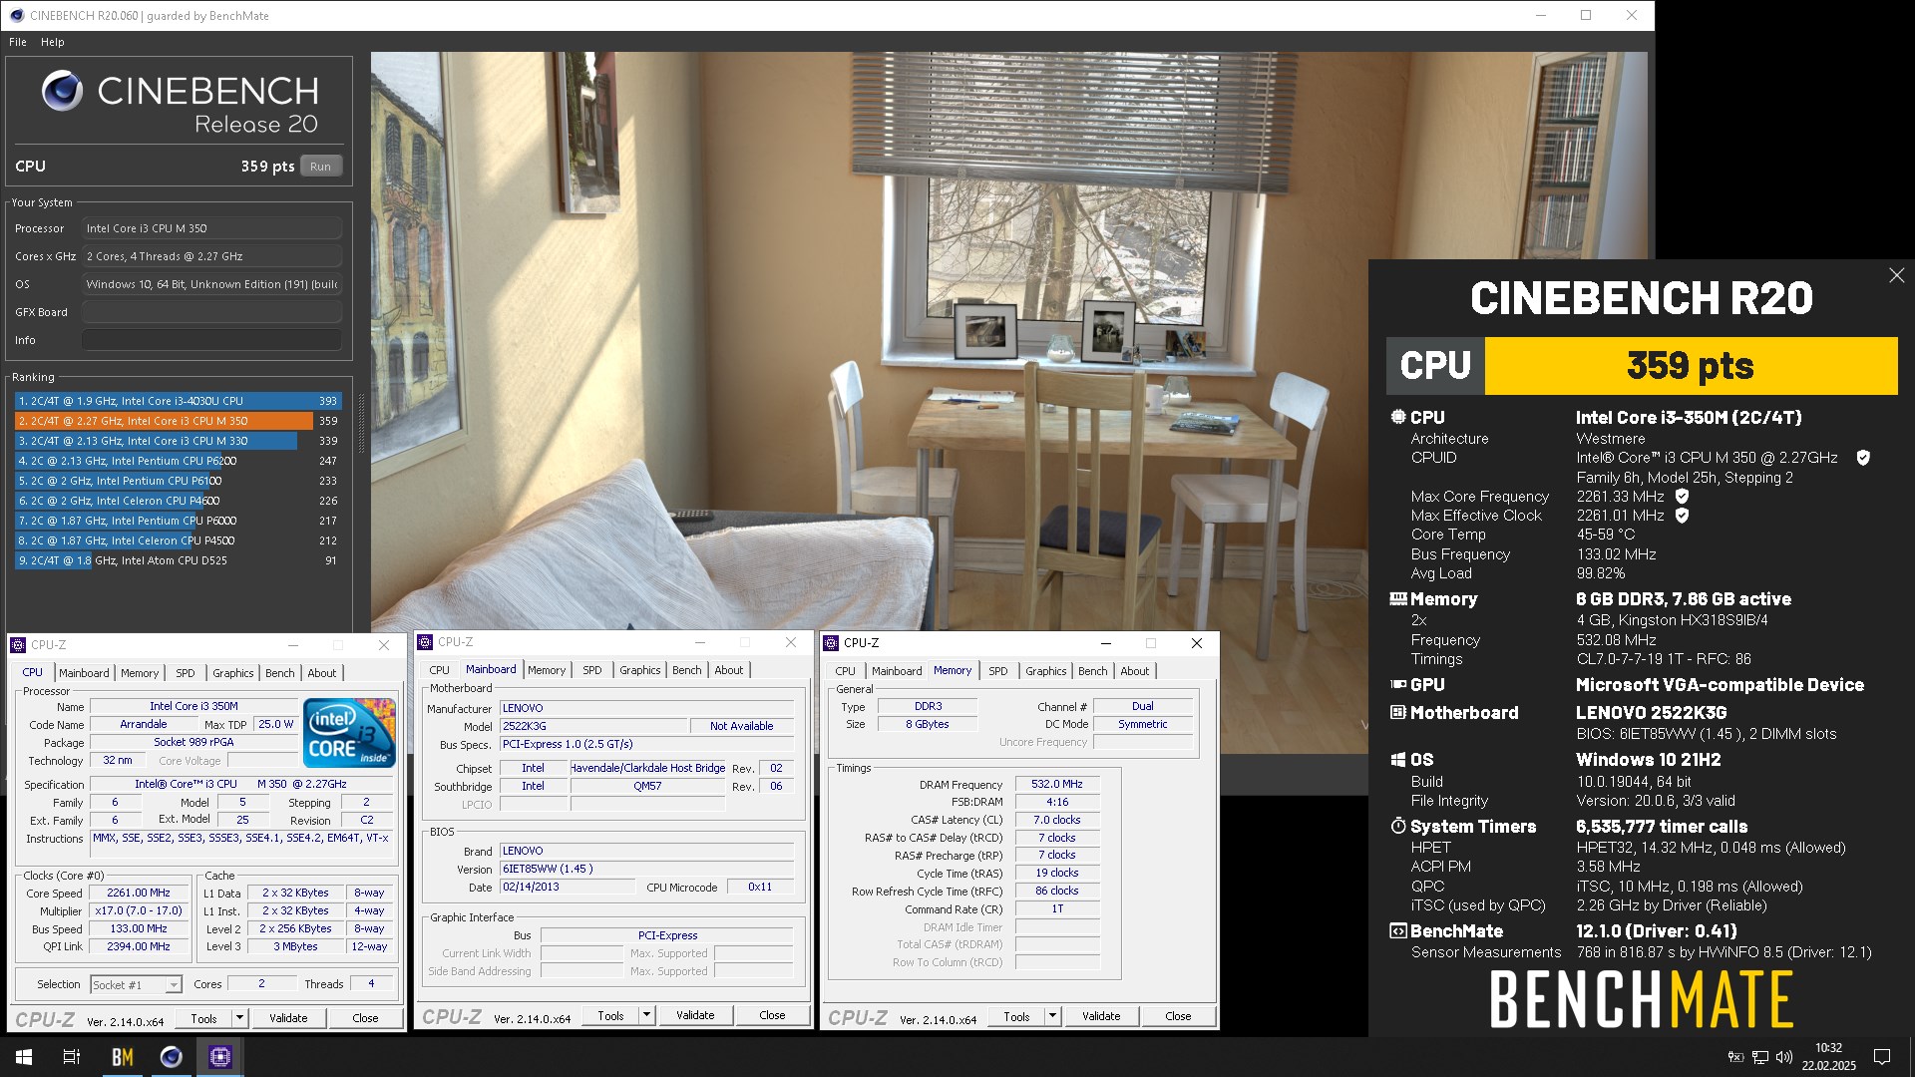Select ranking row Intel Core i3 M 350

pyautogui.click(x=179, y=421)
